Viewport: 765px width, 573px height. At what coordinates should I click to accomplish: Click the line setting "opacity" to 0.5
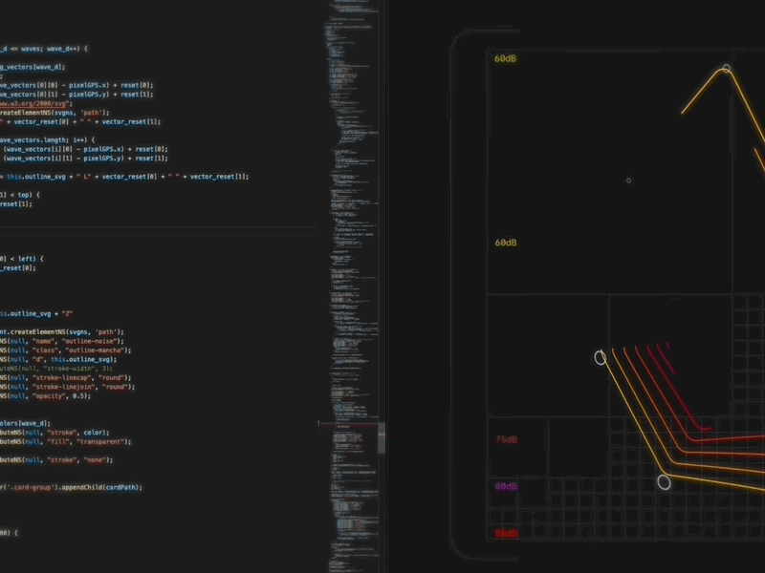point(46,396)
